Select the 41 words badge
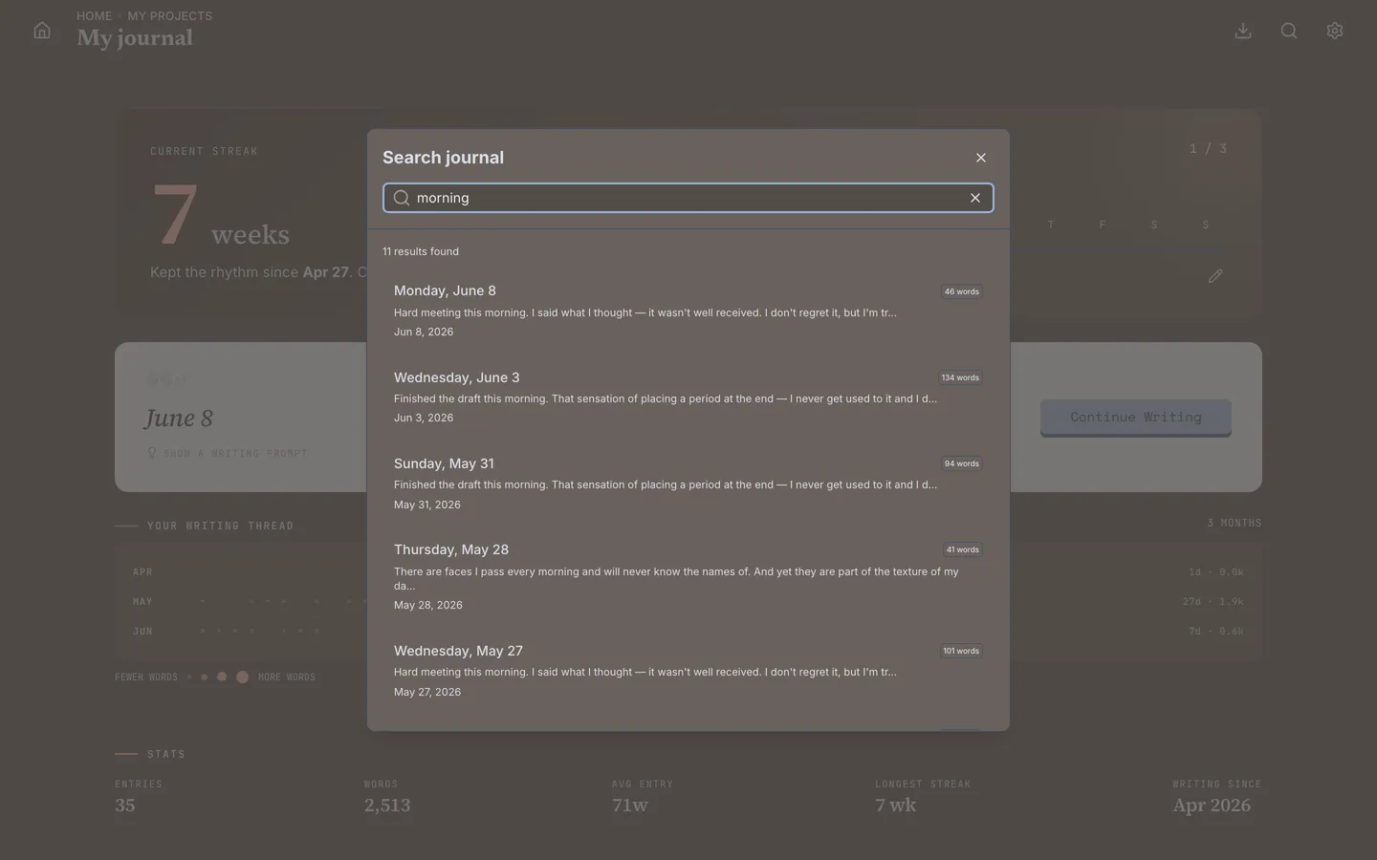 (x=962, y=549)
